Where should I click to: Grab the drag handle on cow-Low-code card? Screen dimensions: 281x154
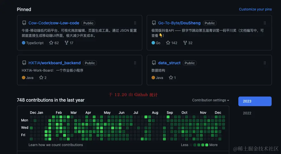[135, 23]
